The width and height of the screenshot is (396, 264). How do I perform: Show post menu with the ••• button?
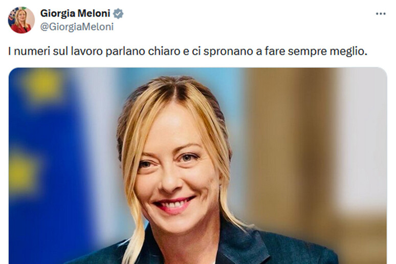pyautogui.click(x=381, y=14)
